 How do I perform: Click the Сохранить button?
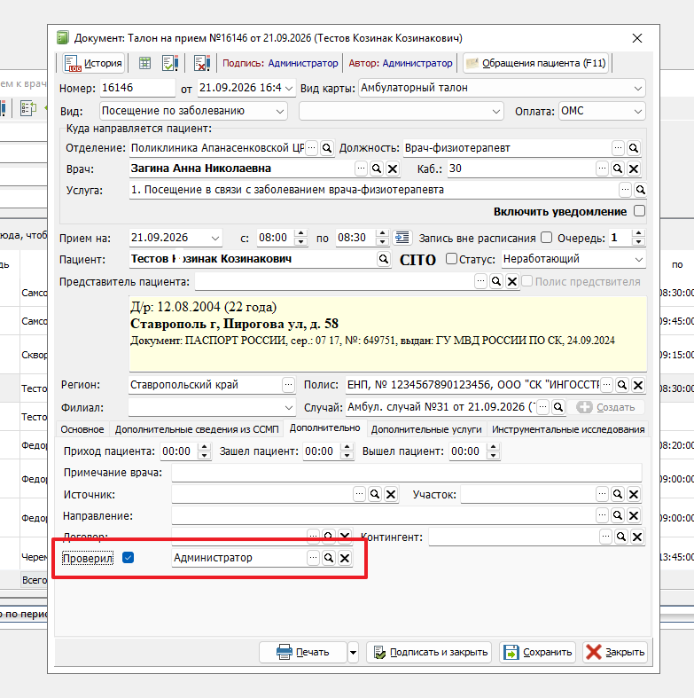click(x=537, y=652)
